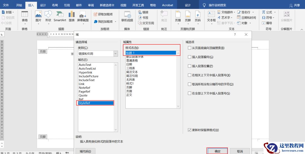Insert a hyperlink with 链接
The image size is (305, 154).
click(143, 12)
